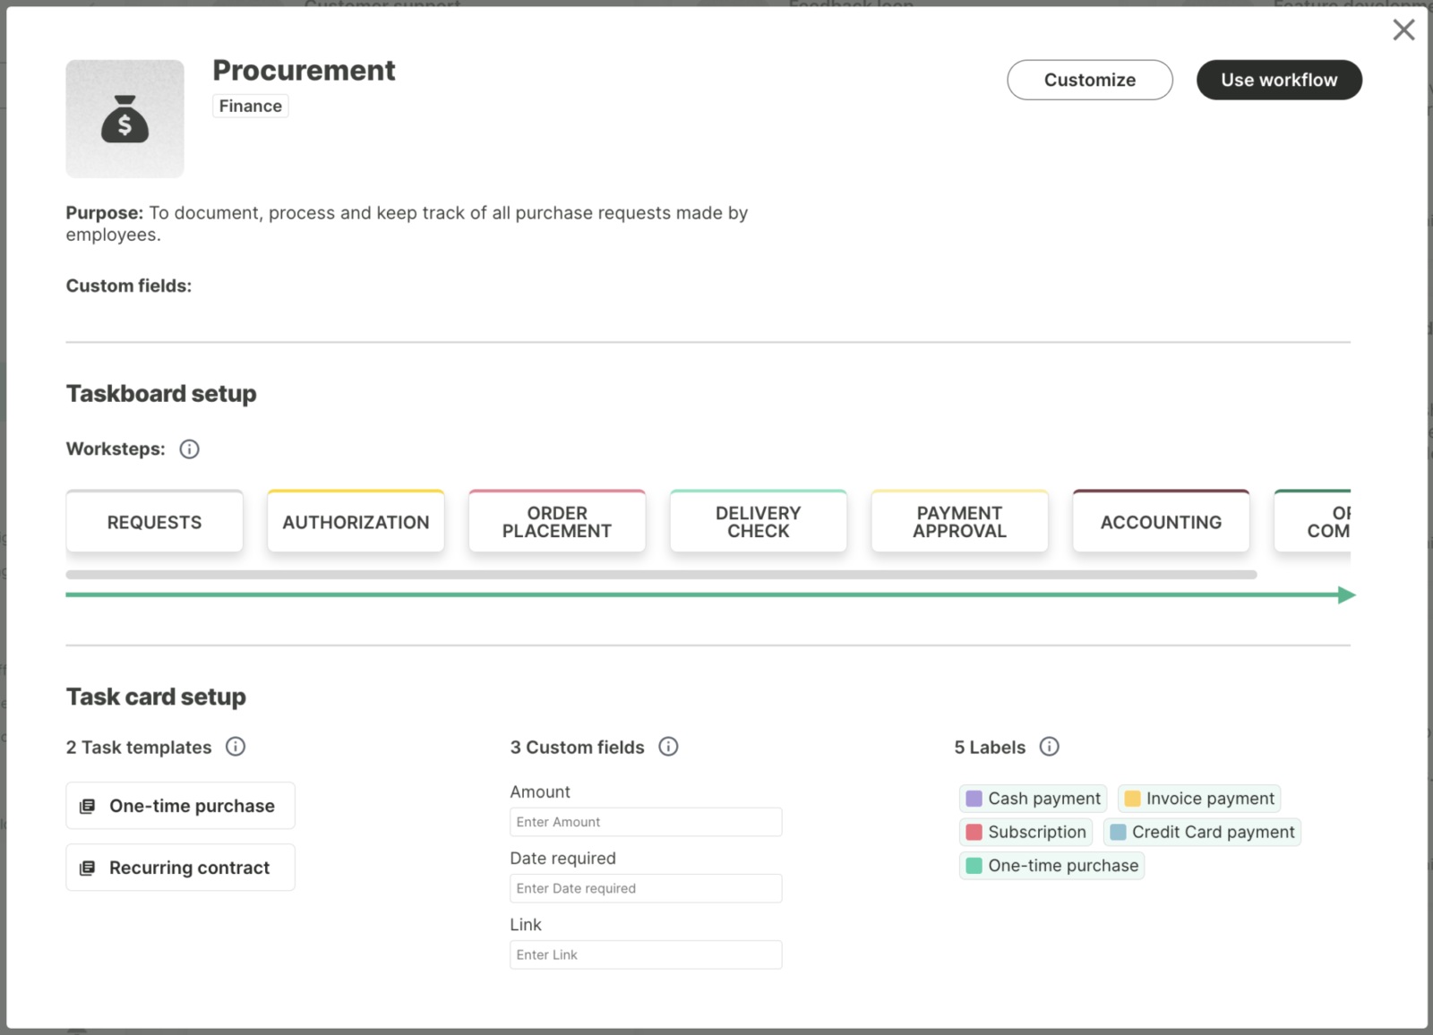Image resolution: width=1433 pixels, height=1035 pixels.
Task: Close the Procurement workflow dialog
Action: coord(1403,30)
